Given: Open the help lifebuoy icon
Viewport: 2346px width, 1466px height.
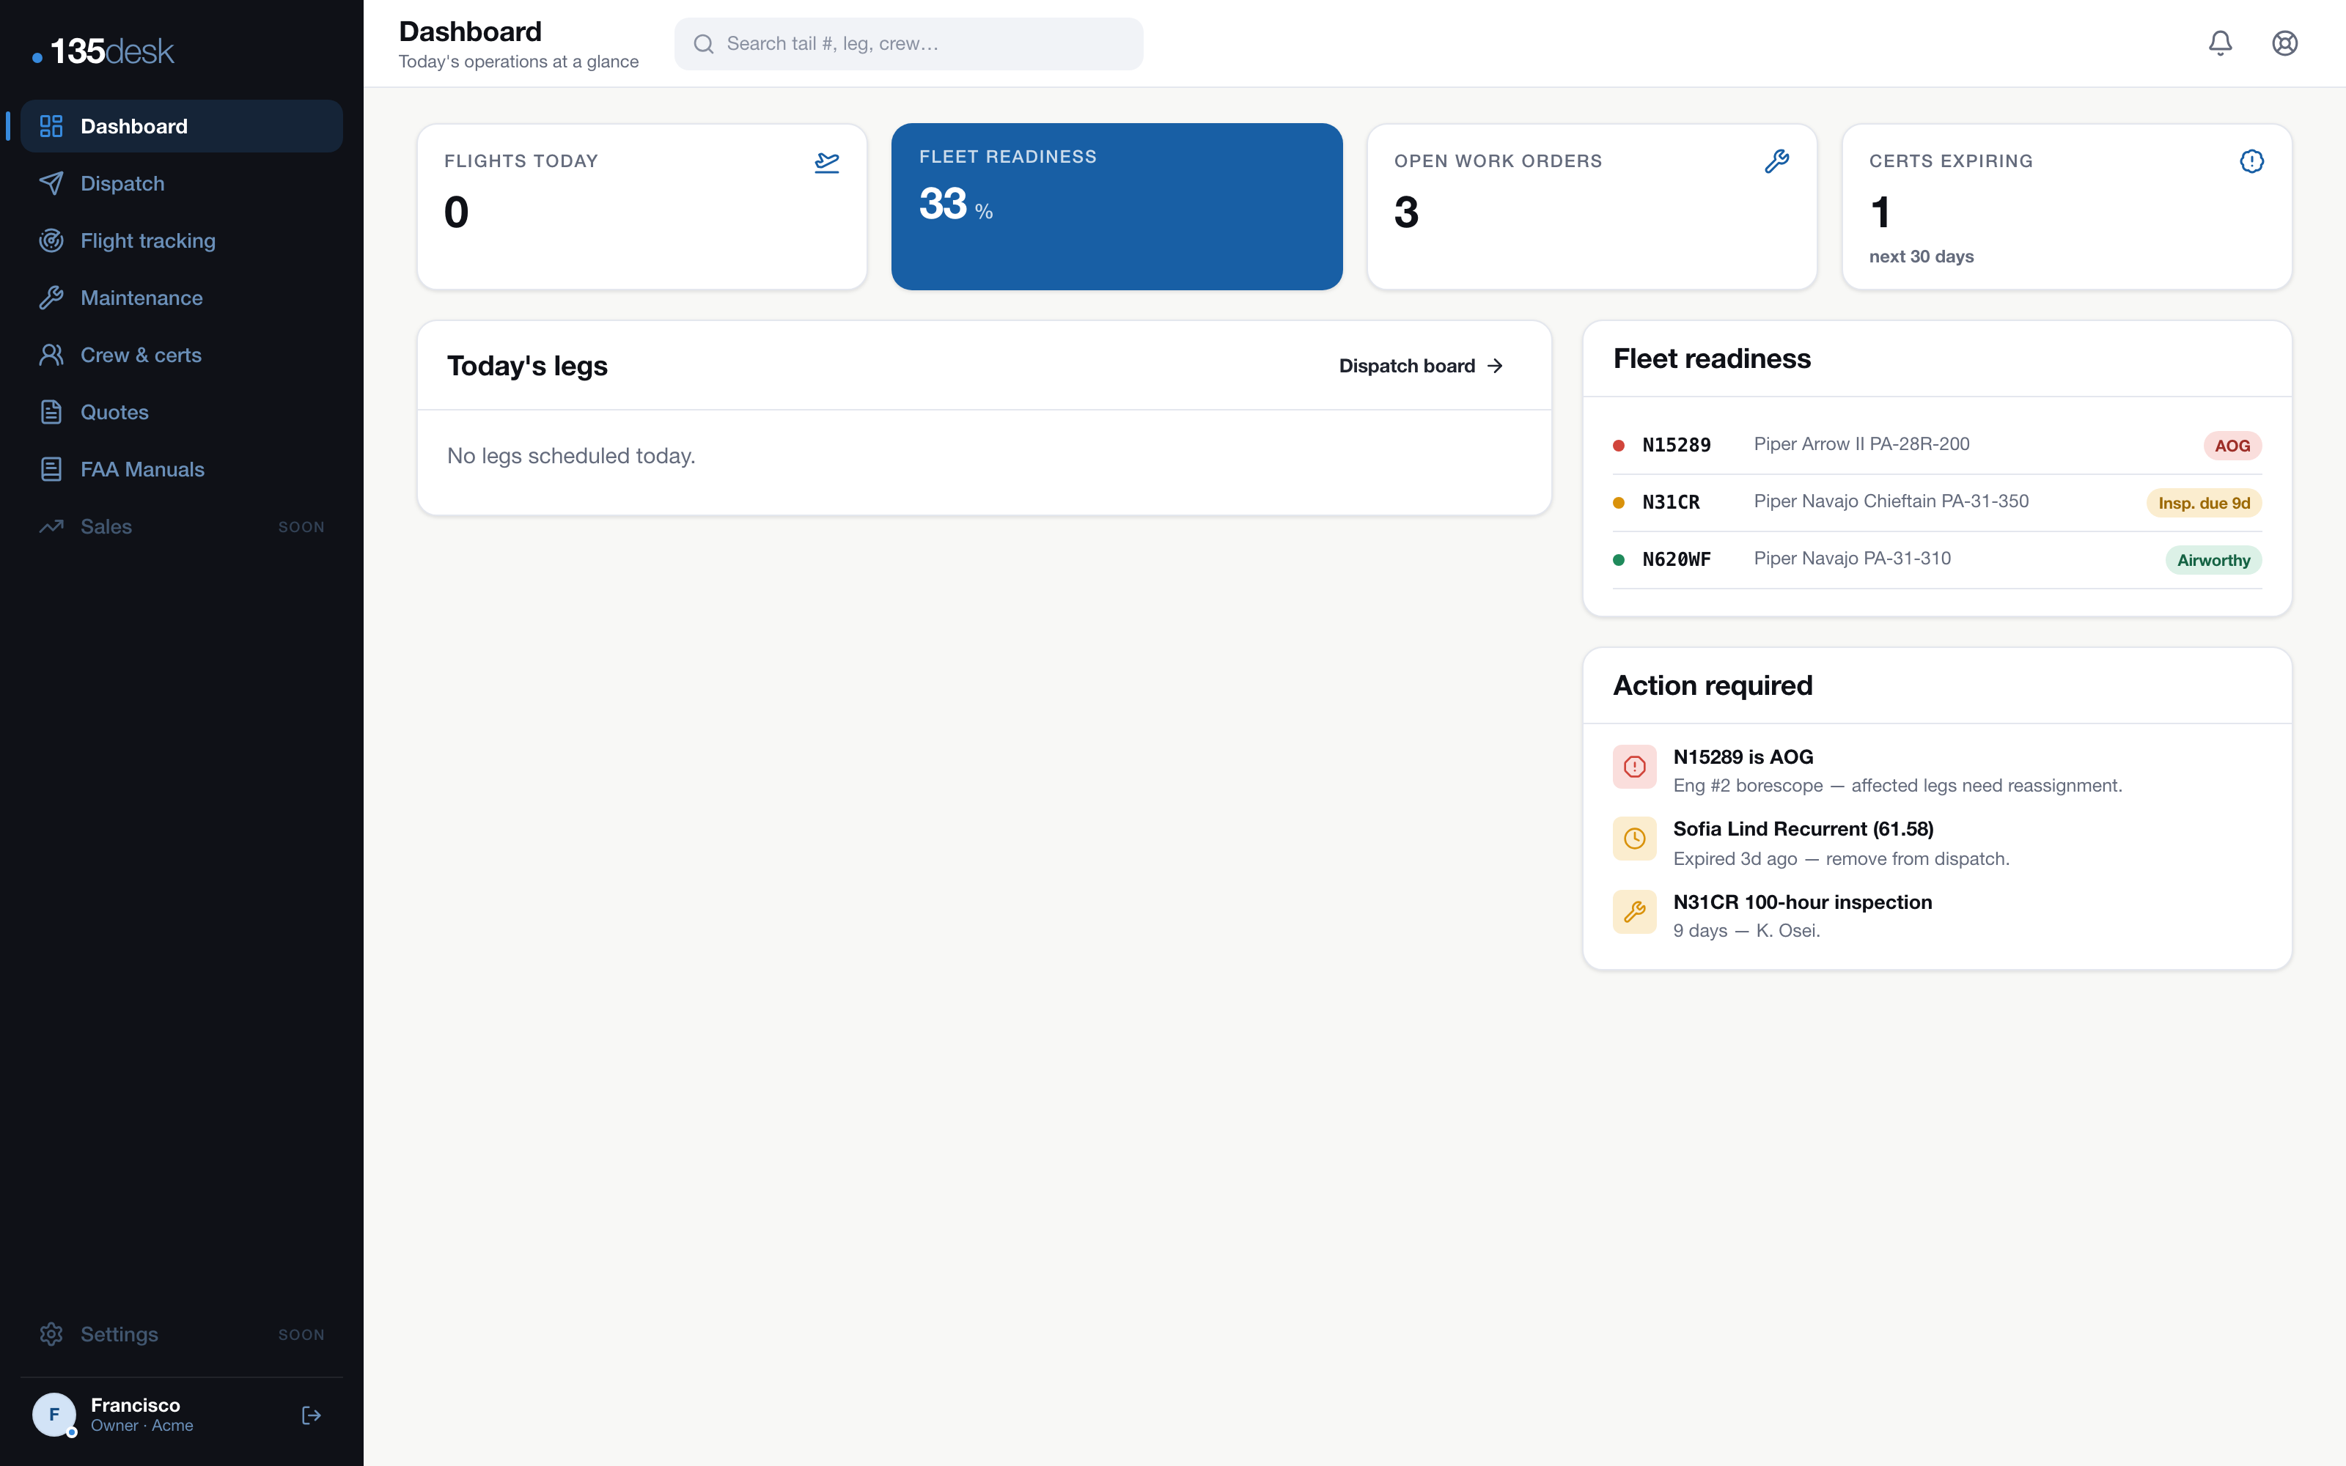Looking at the screenshot, I should pos(2285,43).
